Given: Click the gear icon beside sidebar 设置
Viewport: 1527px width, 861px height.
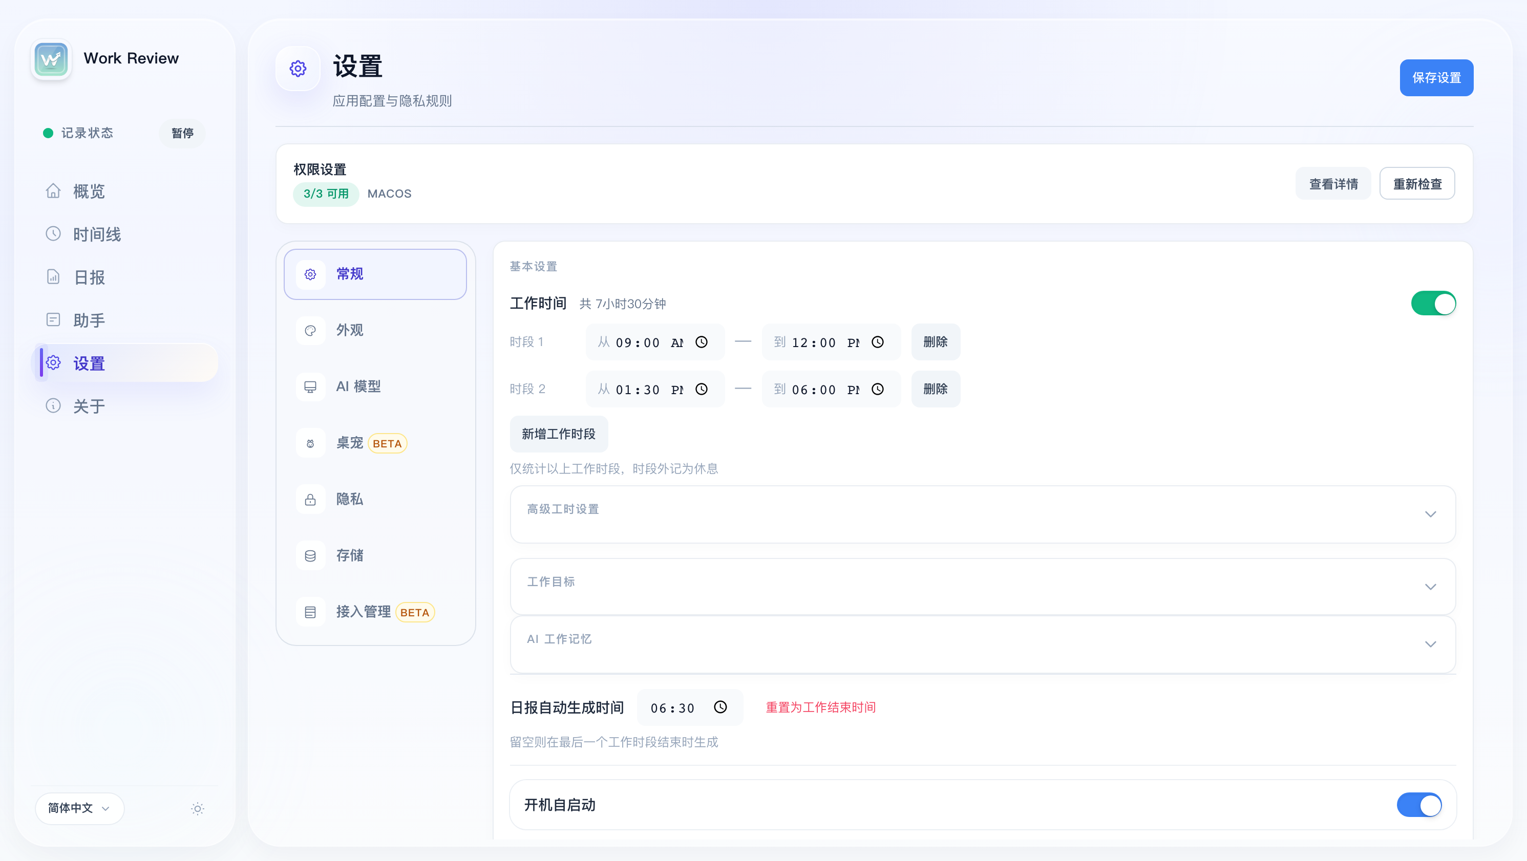Looking at the screenshot, I should (x=53, y=362).
